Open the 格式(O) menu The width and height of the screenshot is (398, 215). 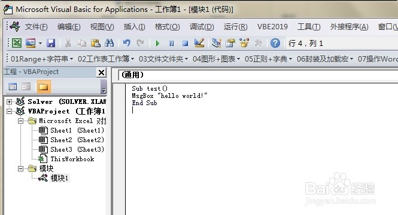point(167,27)
